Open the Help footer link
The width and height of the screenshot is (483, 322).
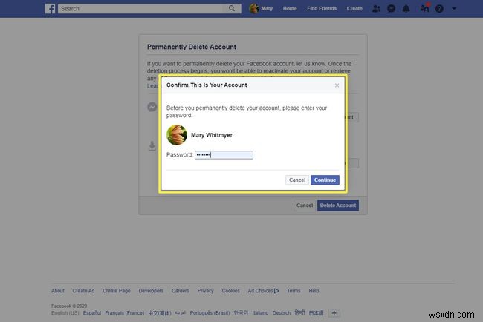(x=314, y=291)
